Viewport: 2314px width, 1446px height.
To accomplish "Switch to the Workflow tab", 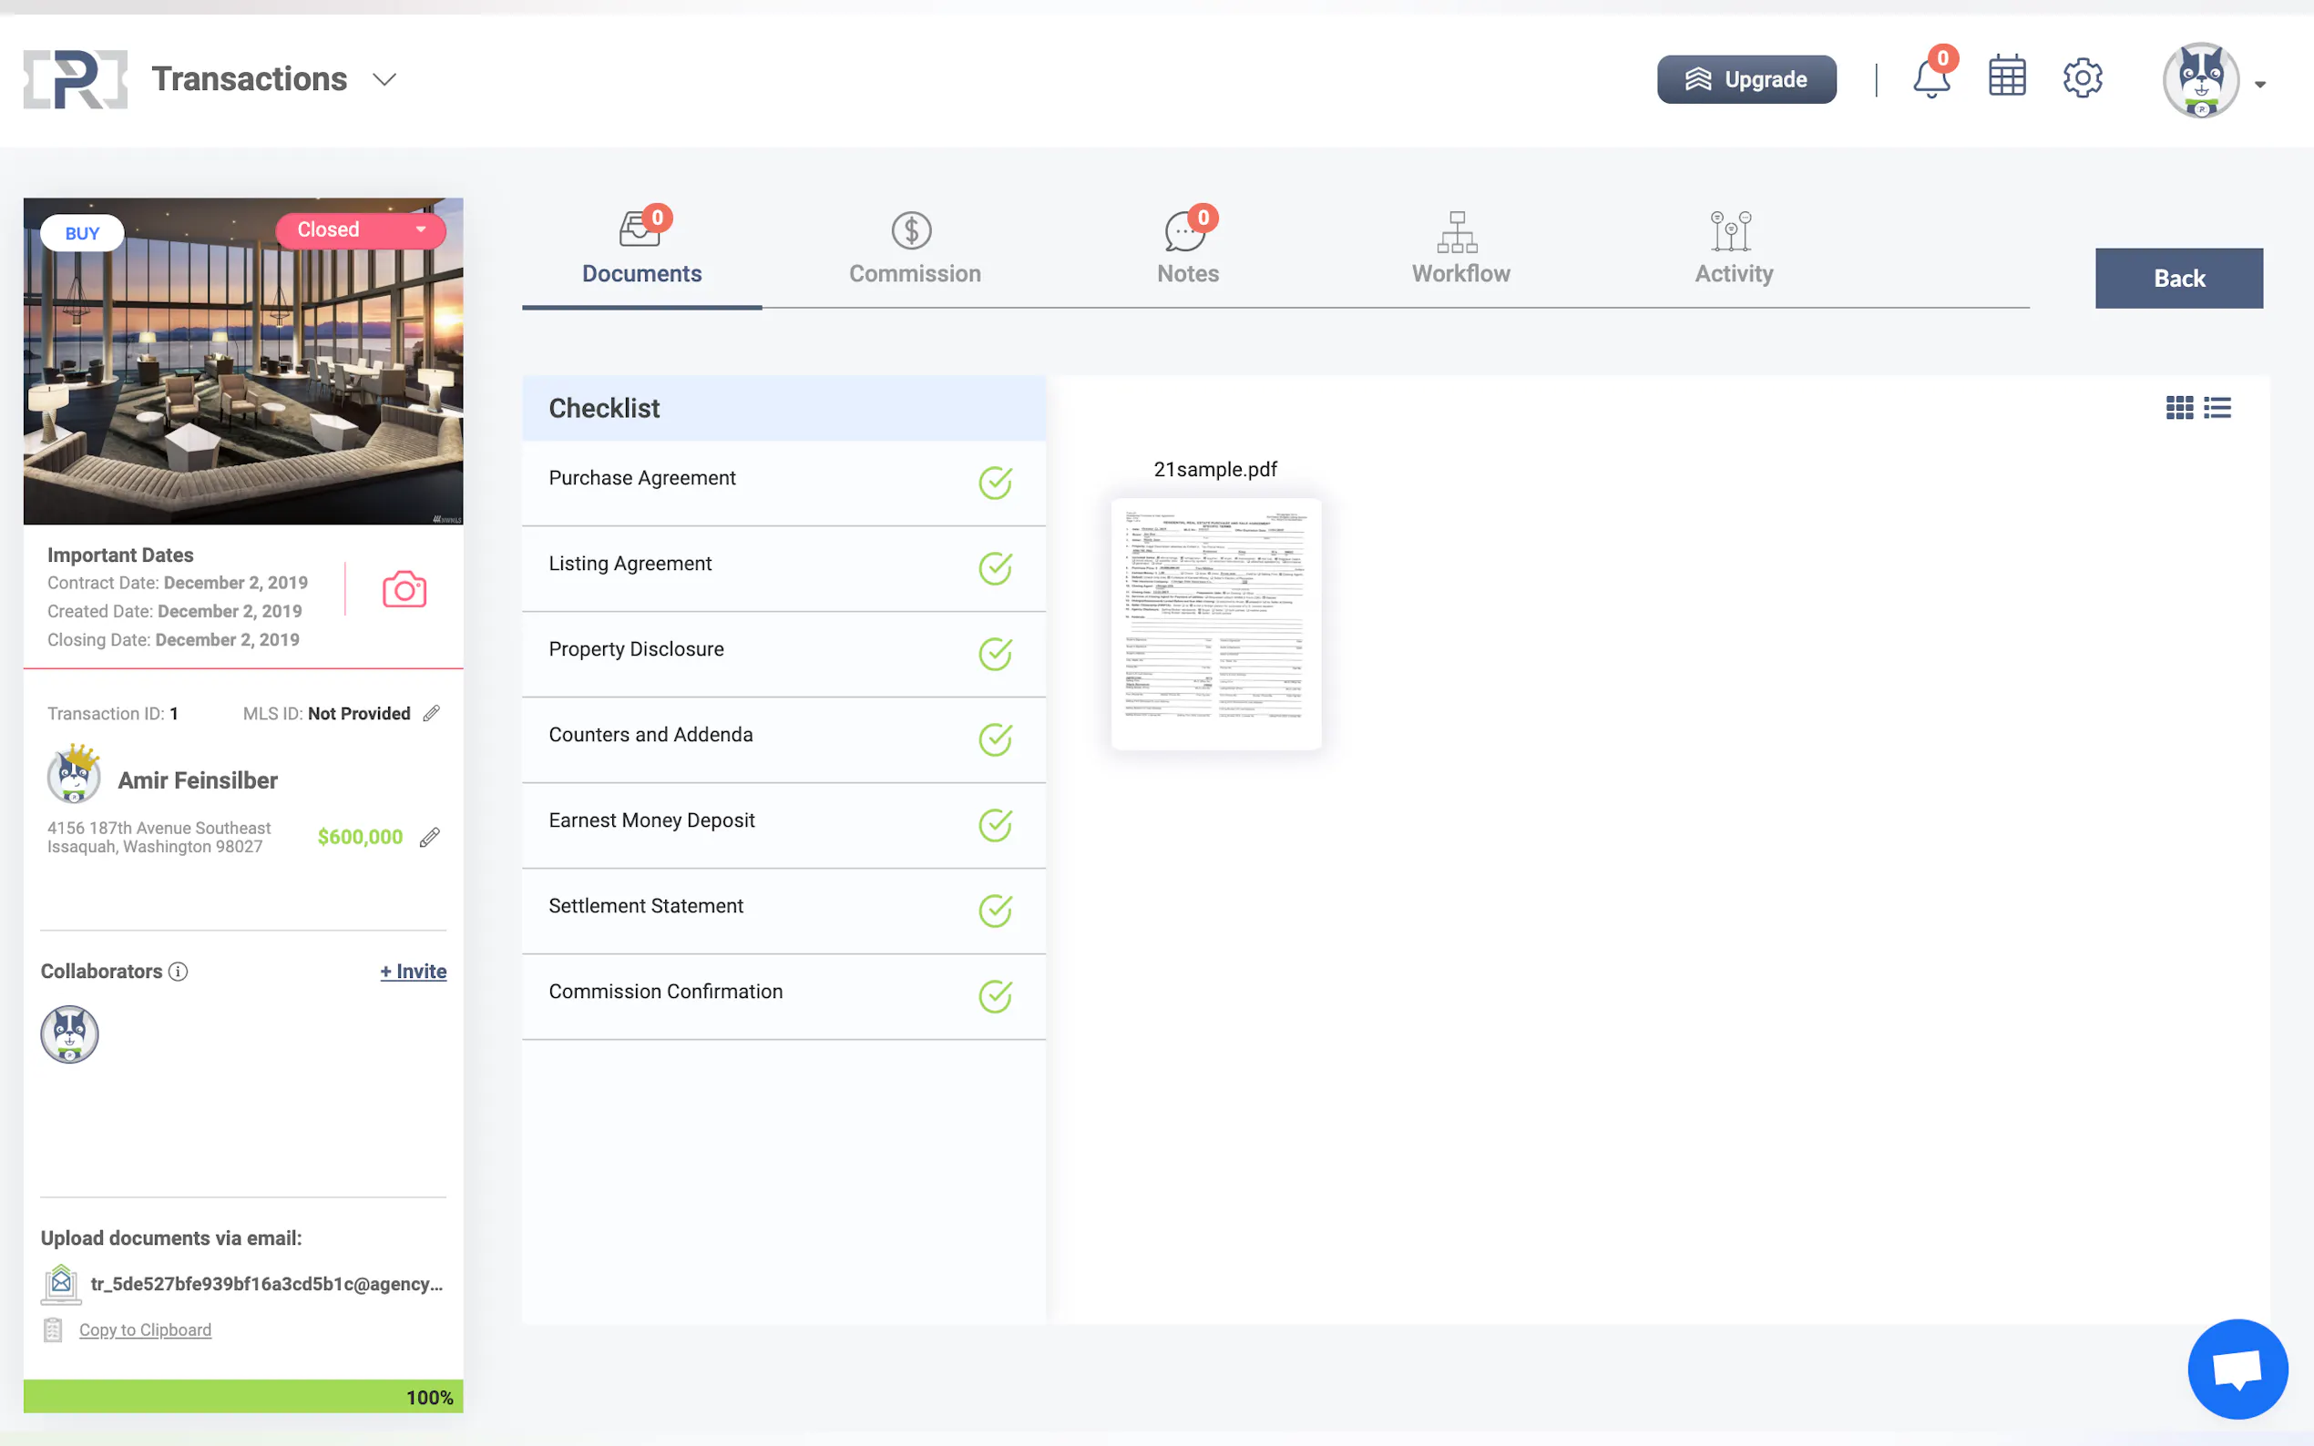I will coord(1460,250).
